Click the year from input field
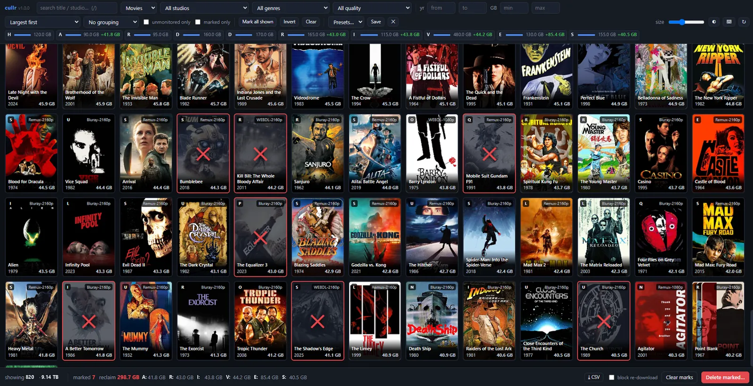 click(x=441, y=8)
